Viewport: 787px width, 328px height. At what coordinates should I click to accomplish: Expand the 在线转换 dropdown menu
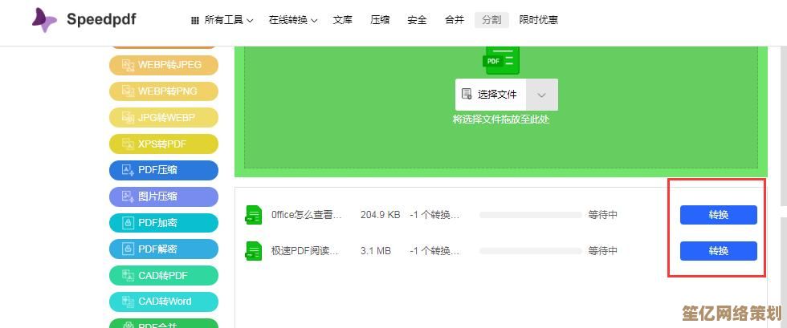point(292,20)
